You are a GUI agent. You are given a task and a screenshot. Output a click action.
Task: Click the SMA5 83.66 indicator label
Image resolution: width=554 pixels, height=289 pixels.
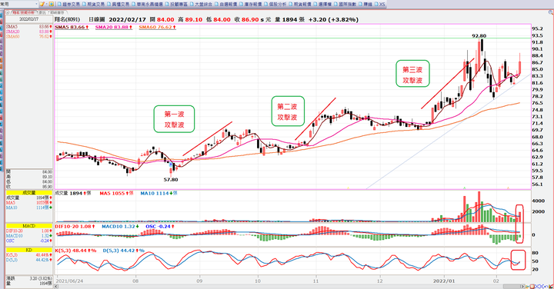[72, 27]
